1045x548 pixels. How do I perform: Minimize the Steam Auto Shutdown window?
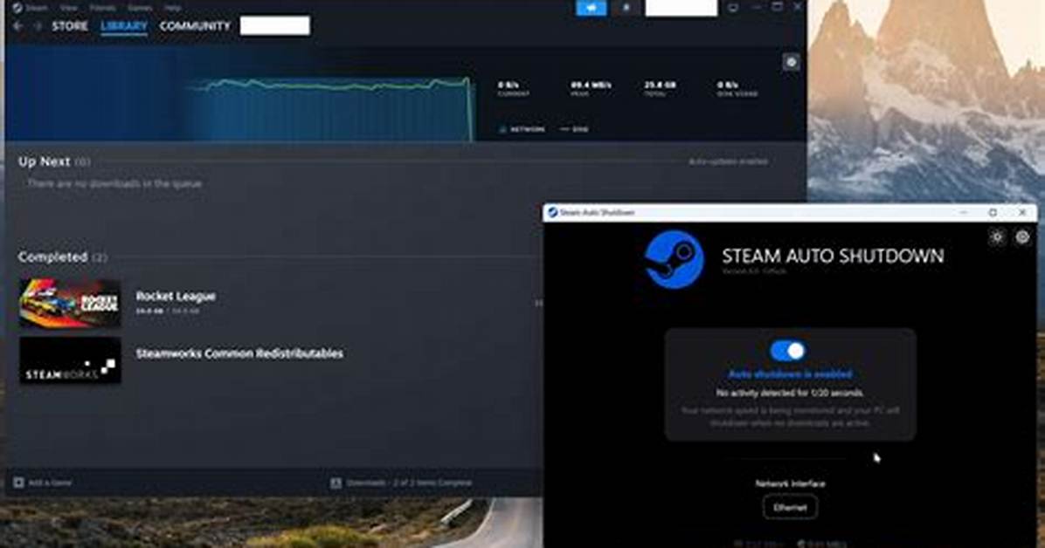pos(964,212)
